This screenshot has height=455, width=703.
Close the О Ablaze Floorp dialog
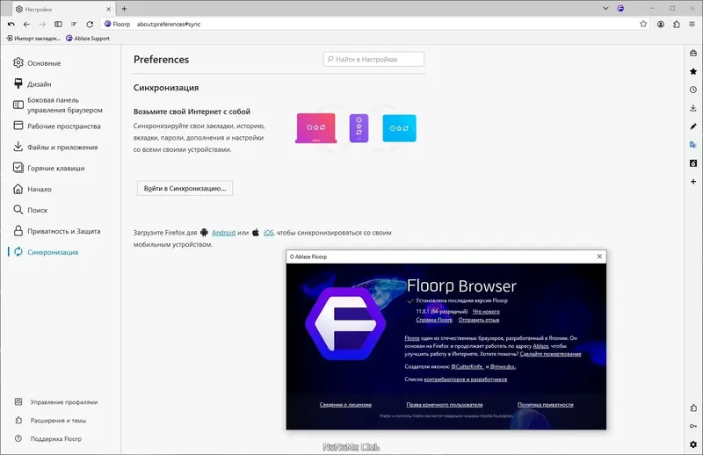(x=599, y=256)
